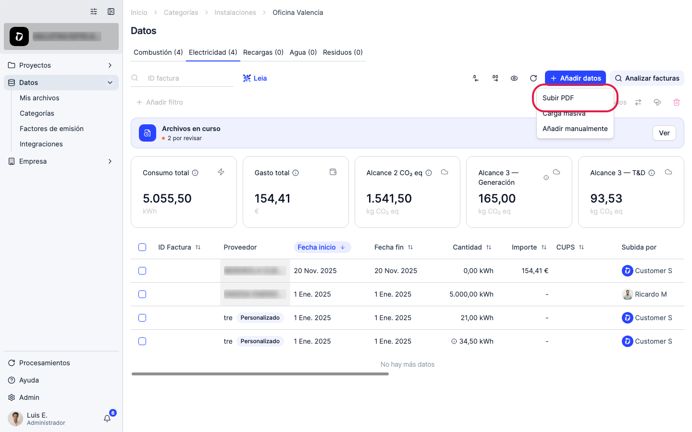
Task: Choose Añadir manualmente from the menu
Action: [575, 129]
